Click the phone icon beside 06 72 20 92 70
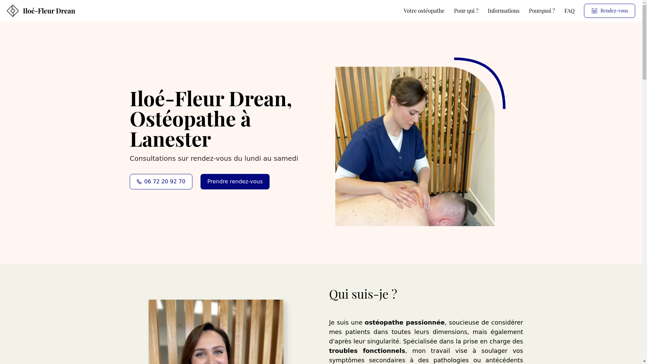The width and height of the screenshot is (647, 364). tap(139, 182)
